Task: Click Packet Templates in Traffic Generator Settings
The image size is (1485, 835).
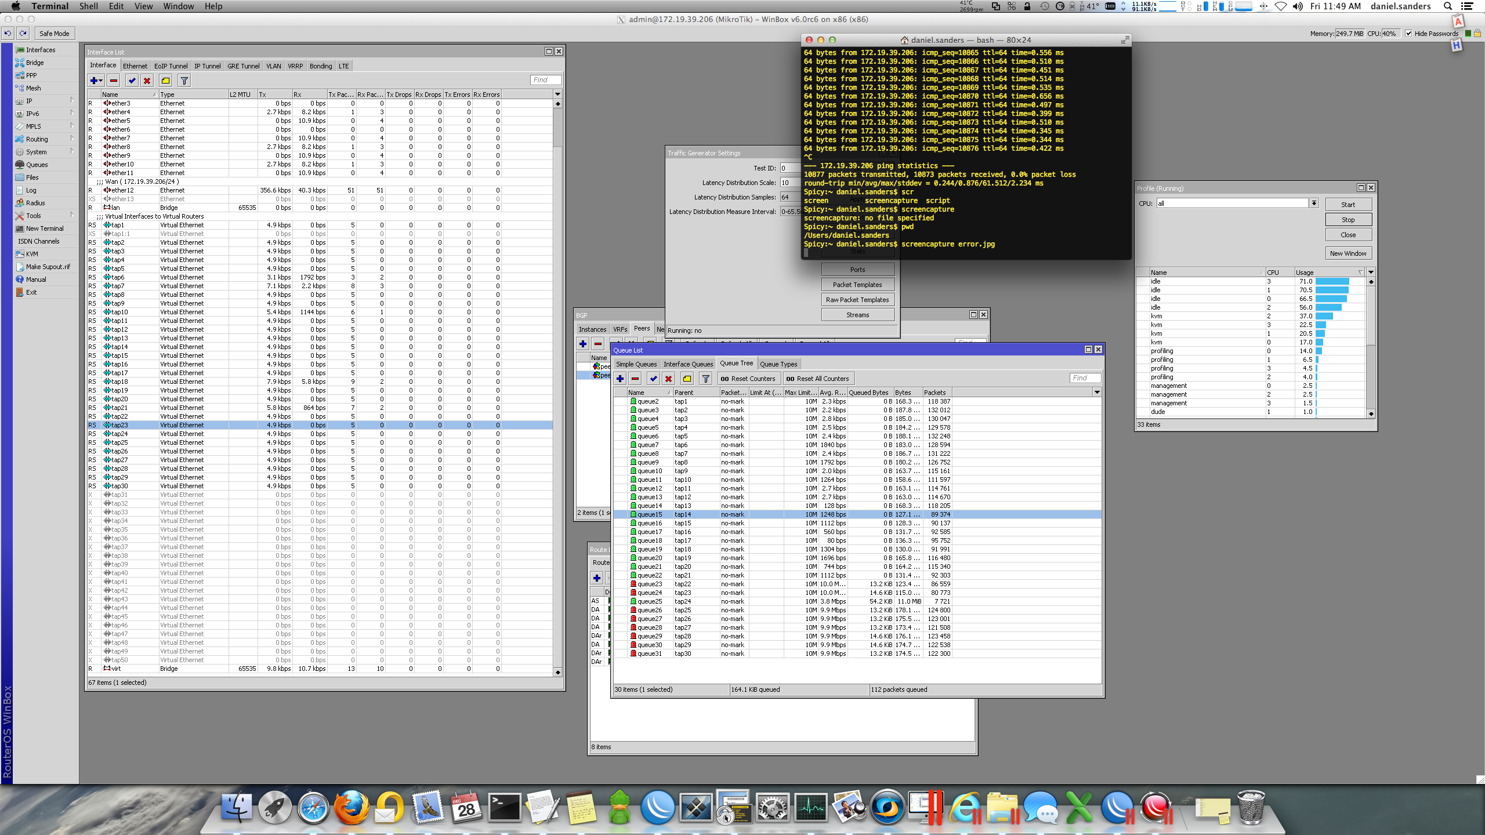Action: [x=857, y=285]
